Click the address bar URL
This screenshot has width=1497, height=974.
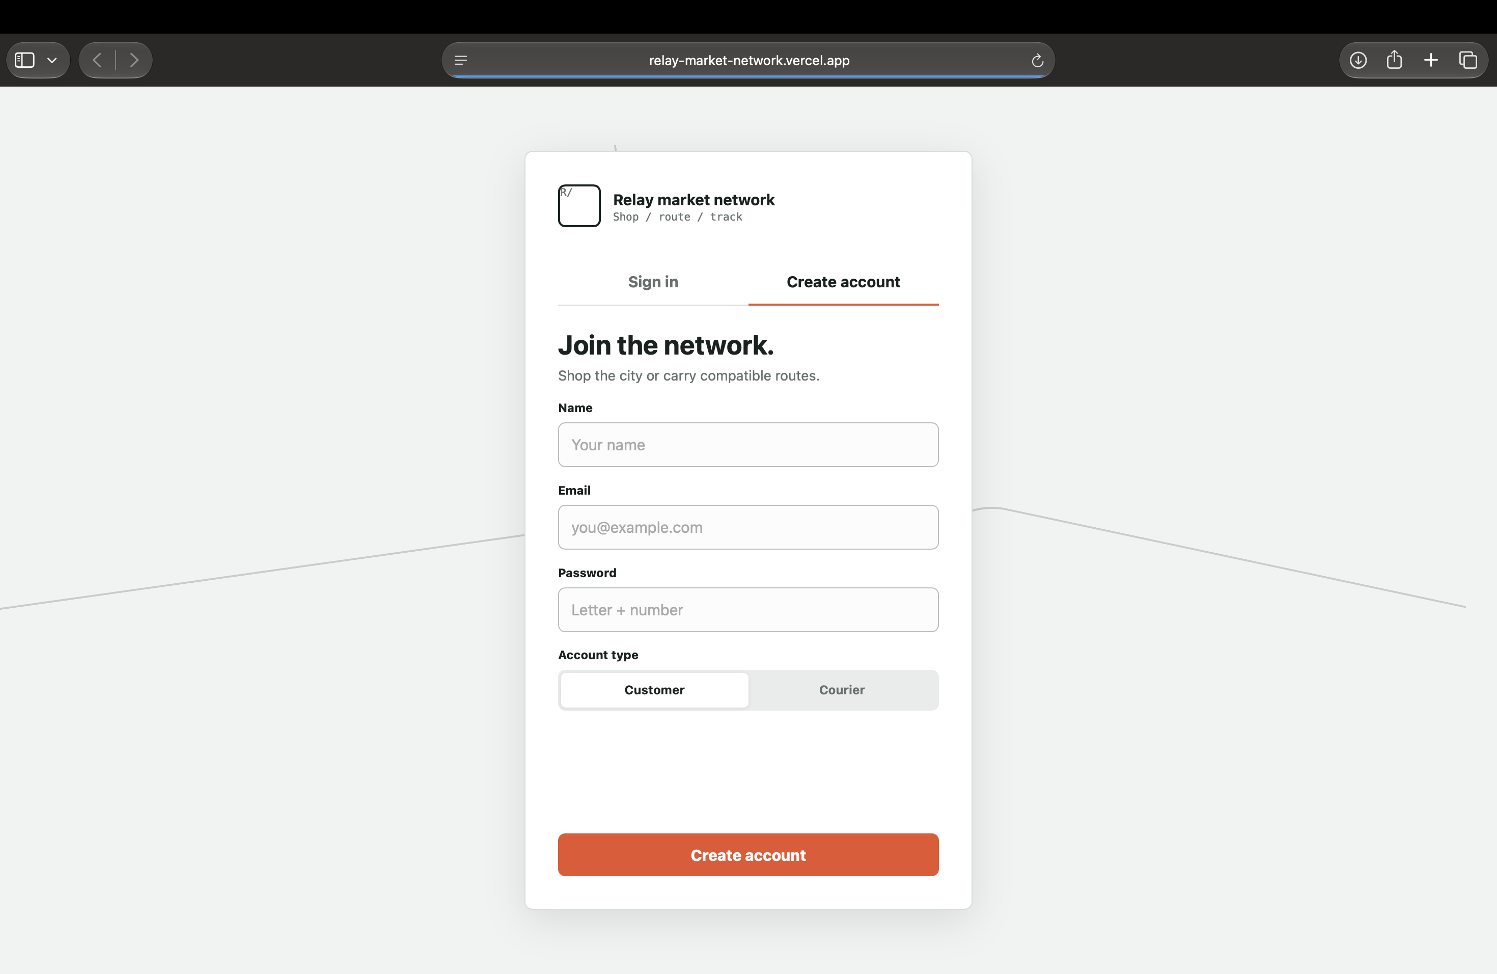(x=749, y=61)
